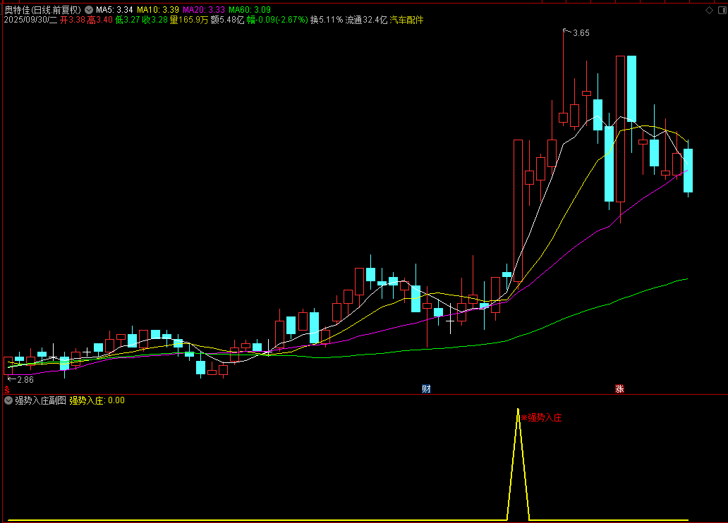The width and height of the screenshot is (728, 523).
Task: Click the date 2025/09/30/二
Action: (x=30, y=20)
